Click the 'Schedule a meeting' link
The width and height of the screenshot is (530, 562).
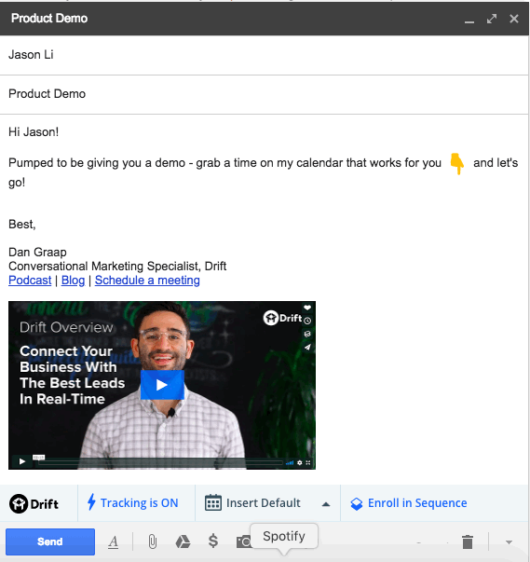tap(147, 280)
